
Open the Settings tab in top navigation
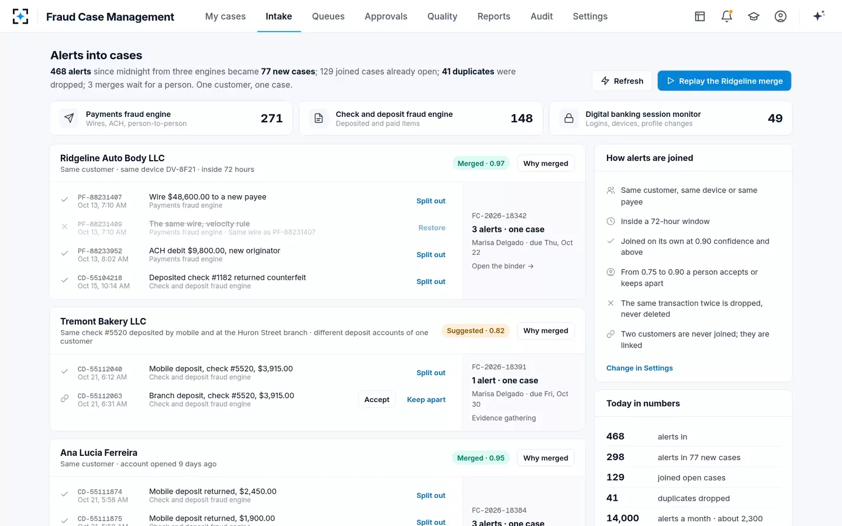pyautogui.click(x=590, y=16)
